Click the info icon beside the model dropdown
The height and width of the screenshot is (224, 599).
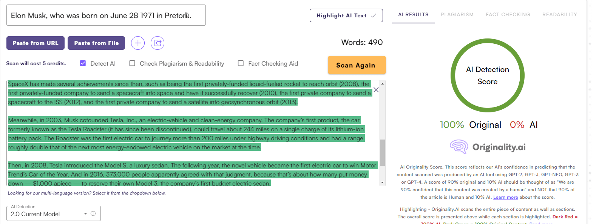click(x=93, y=213)
